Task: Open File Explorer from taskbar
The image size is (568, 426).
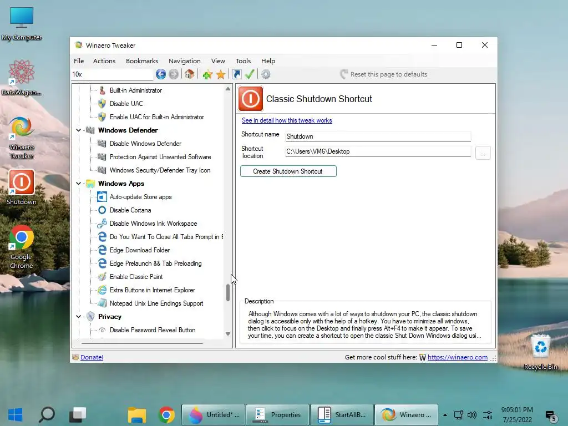Action: (136, 415)
